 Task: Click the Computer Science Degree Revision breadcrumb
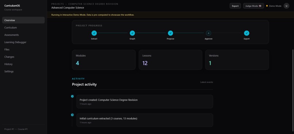pos(93,4)
